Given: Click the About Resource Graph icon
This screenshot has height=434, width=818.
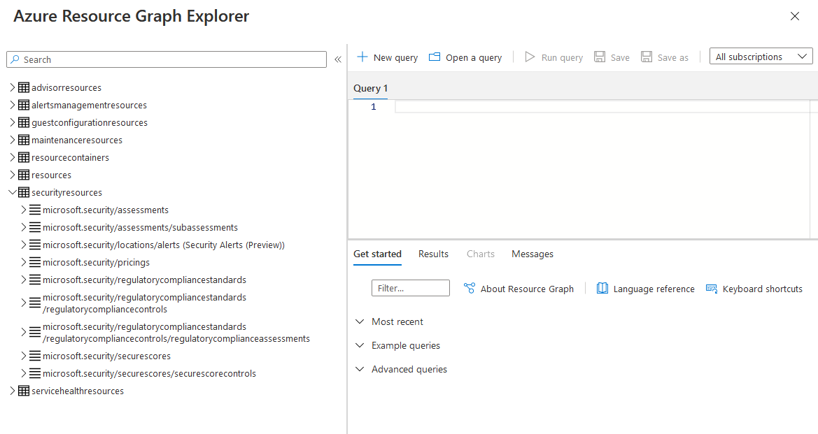Looking at the screenshot, I should (x=467, y=288).
